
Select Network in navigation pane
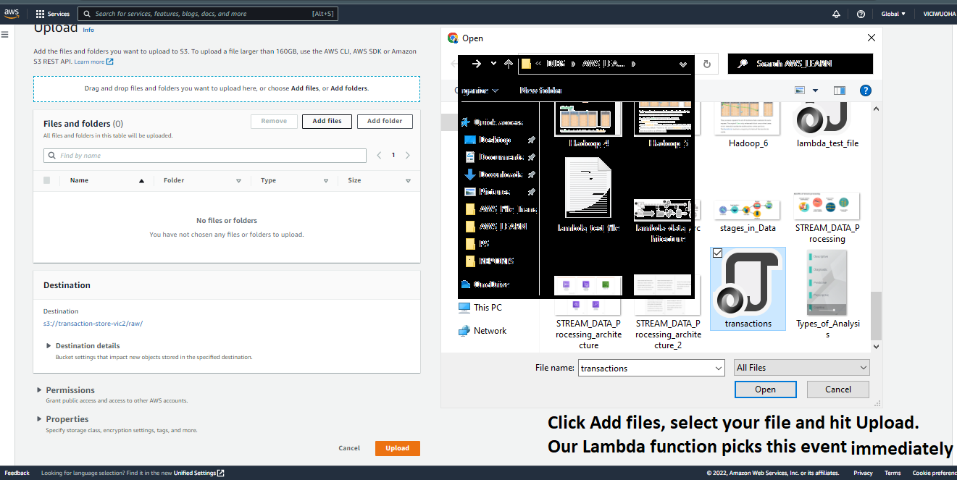pos(482,331)
